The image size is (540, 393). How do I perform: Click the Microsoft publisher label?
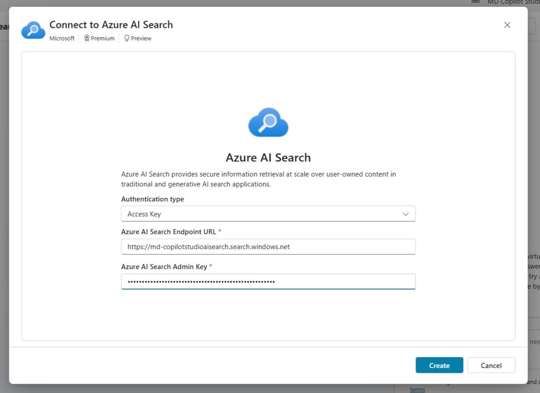coord(62,38)
